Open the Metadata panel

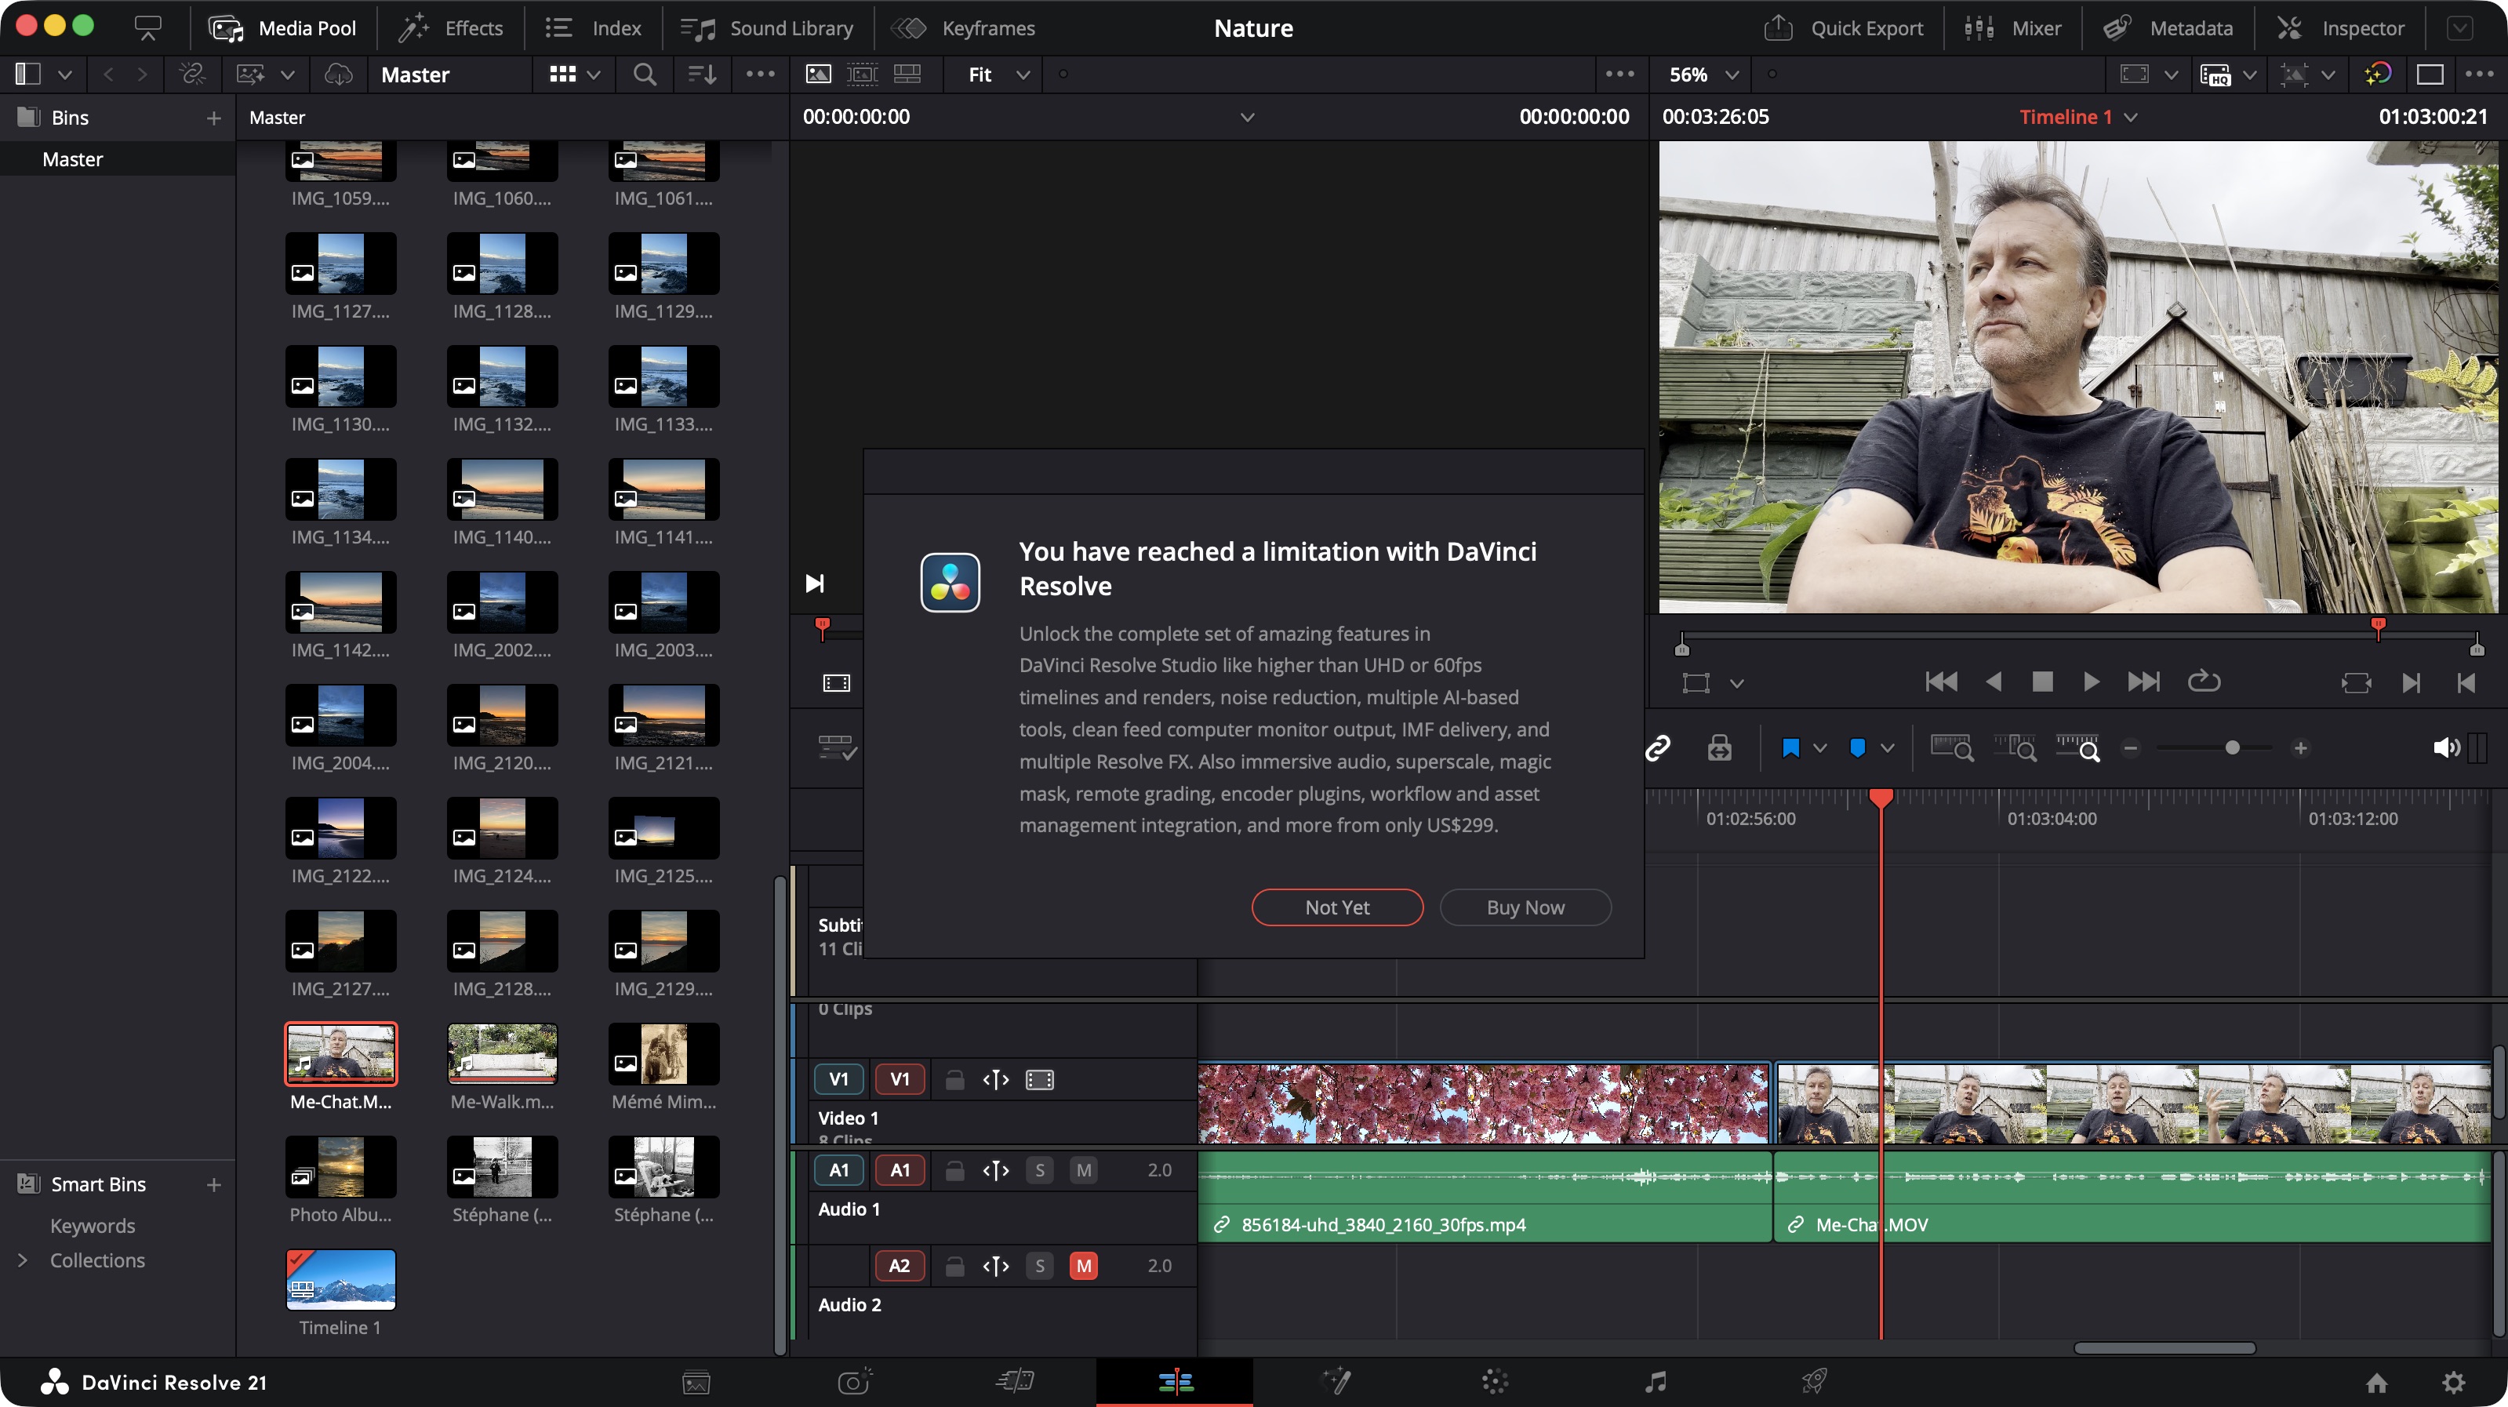coord(2168,28)
